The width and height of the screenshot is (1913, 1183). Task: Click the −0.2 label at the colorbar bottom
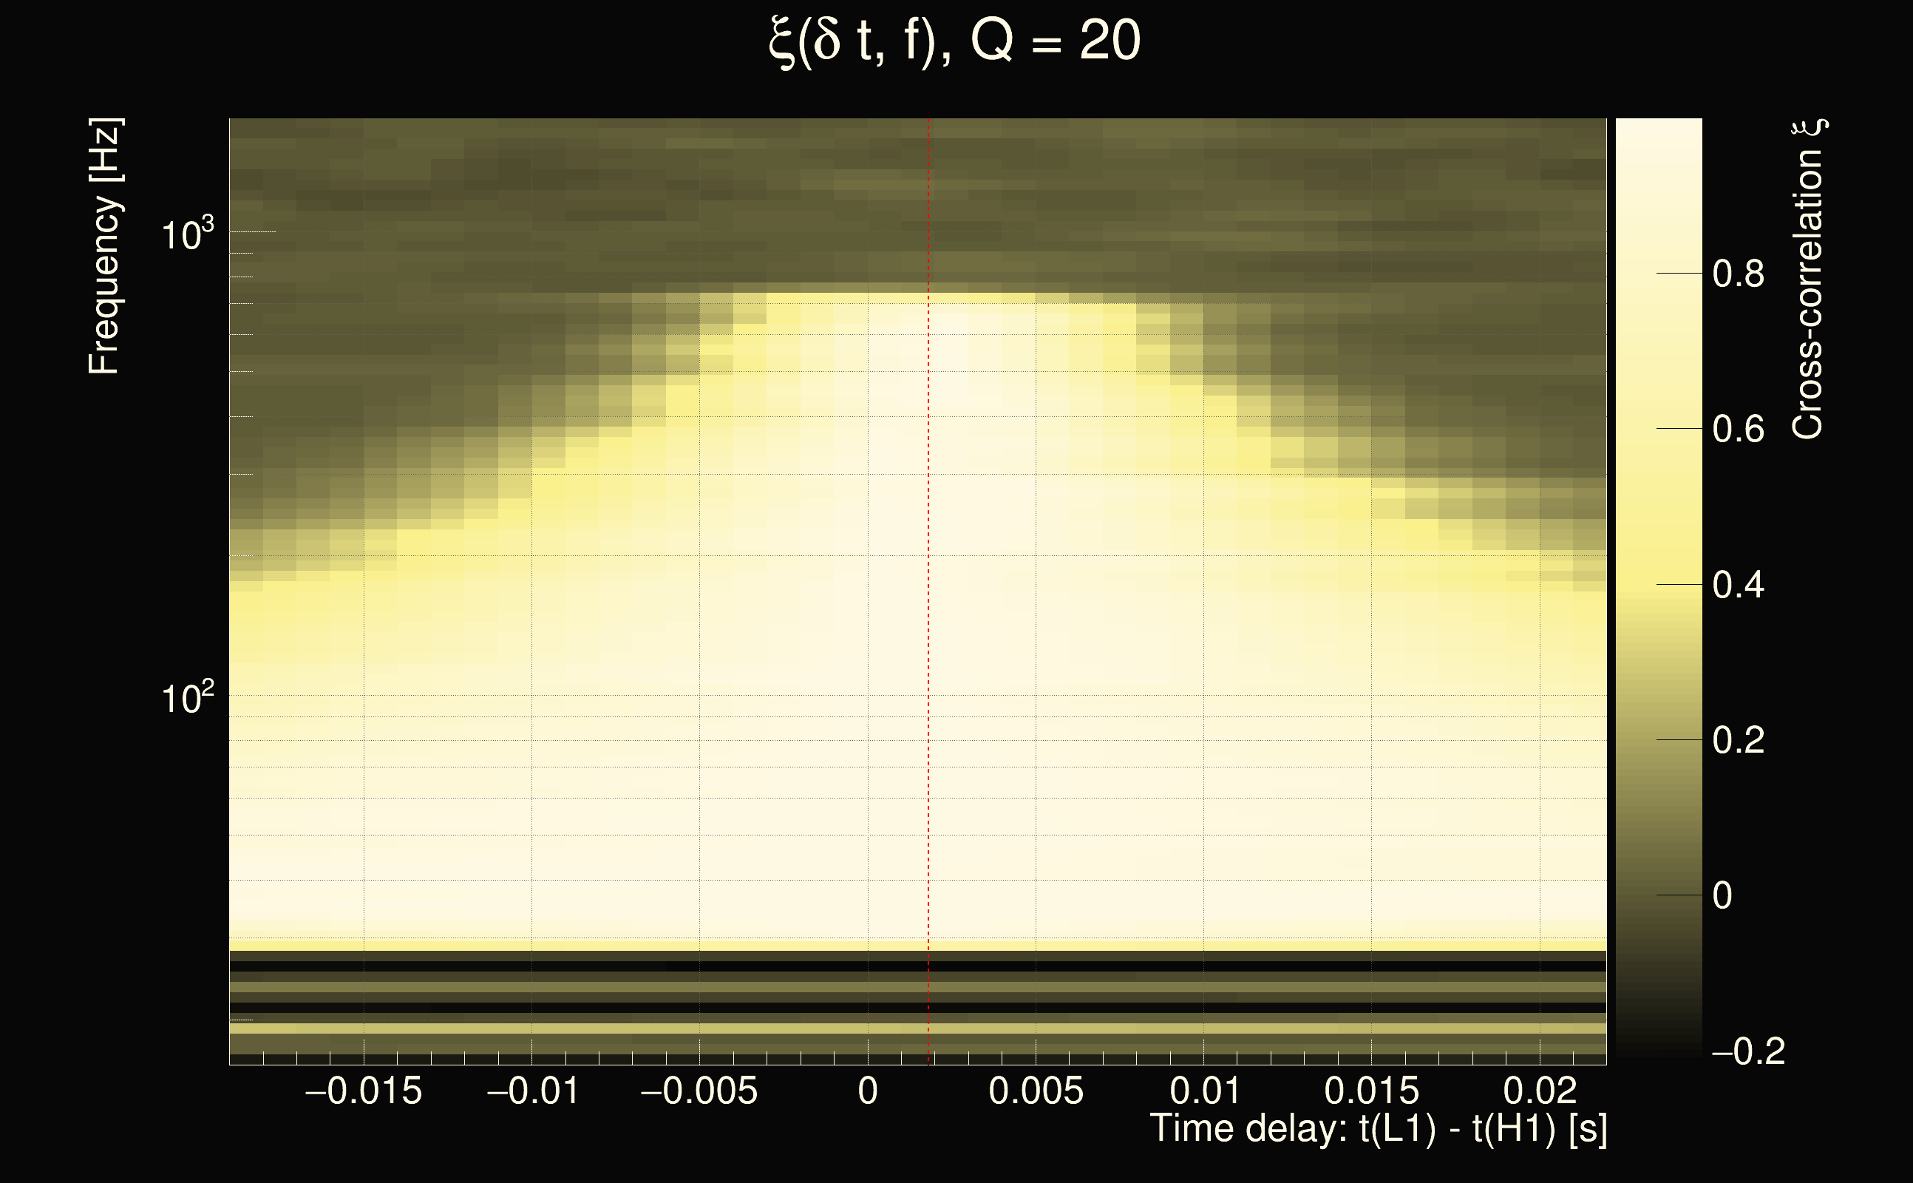(x=1747, y=1051)
